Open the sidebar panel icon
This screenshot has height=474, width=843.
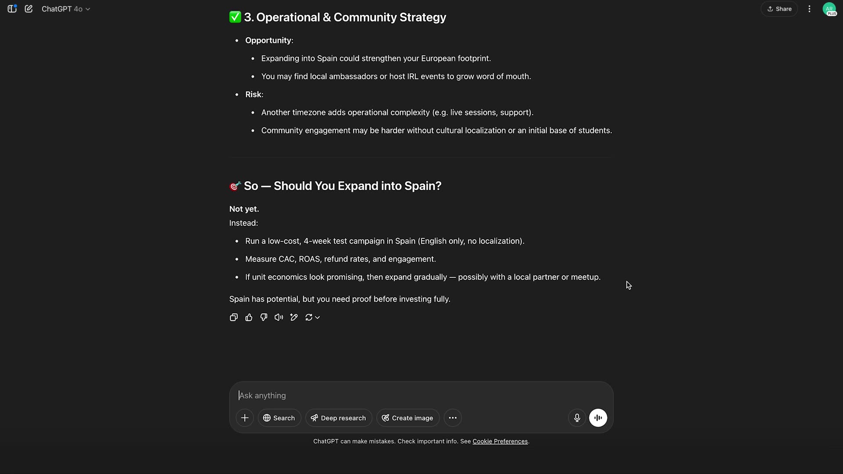[x=12, y=9]
